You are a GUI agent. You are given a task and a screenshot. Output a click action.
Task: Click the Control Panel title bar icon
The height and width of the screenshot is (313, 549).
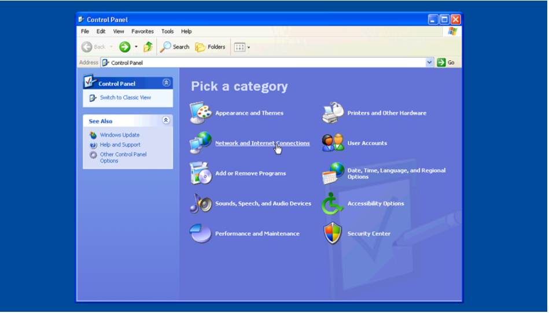coord(81,20)
